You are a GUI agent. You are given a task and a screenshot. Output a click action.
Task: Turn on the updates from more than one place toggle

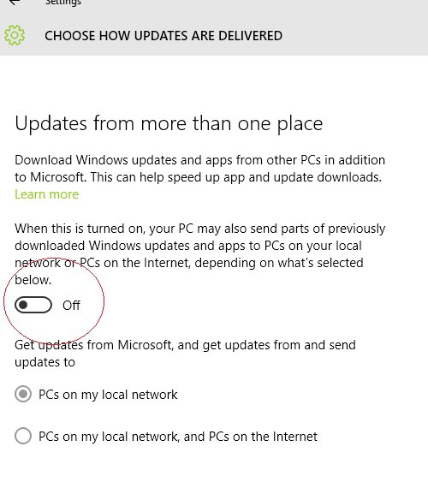[33, 305]
